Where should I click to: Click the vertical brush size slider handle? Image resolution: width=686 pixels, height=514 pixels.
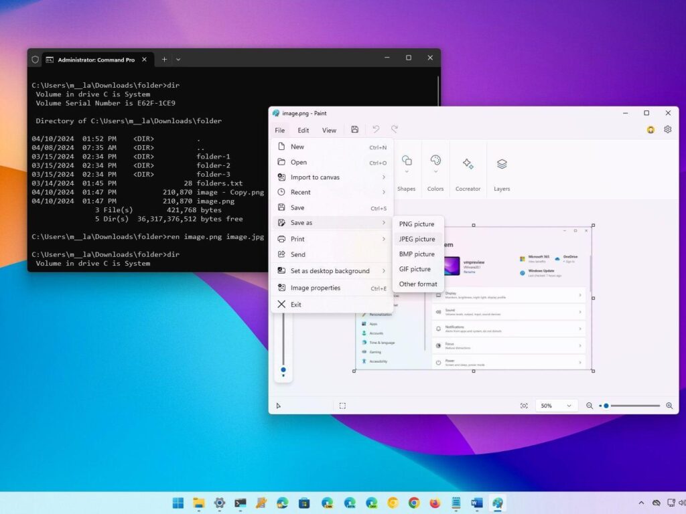pos(283,369)
